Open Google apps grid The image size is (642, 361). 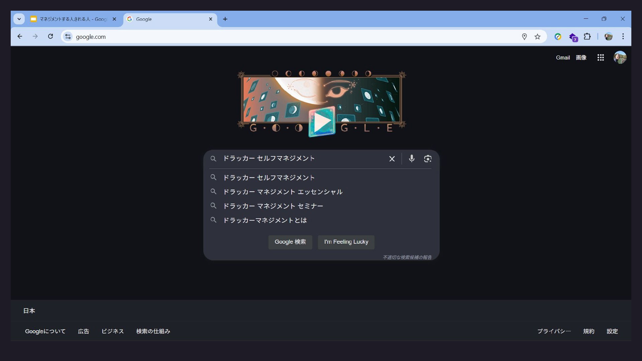click(x=601, y=57)
